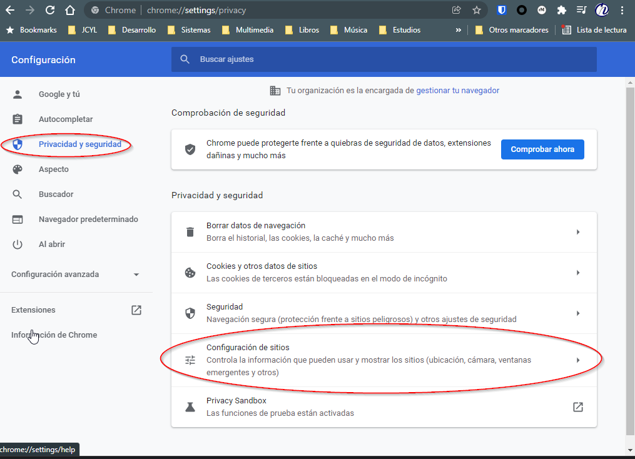
Task: Click the organization building icon
Action: click(x=275, y=91)
